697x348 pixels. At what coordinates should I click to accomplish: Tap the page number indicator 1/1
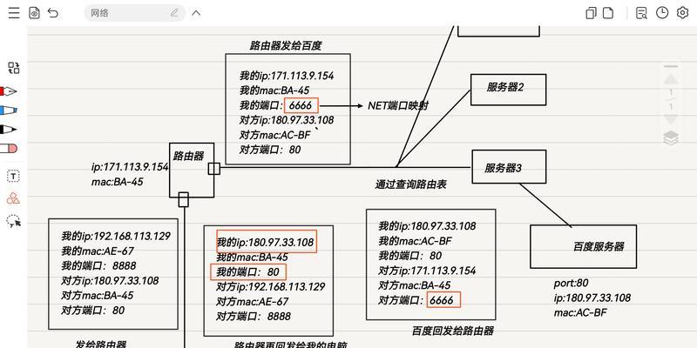(x=671, y=99)
